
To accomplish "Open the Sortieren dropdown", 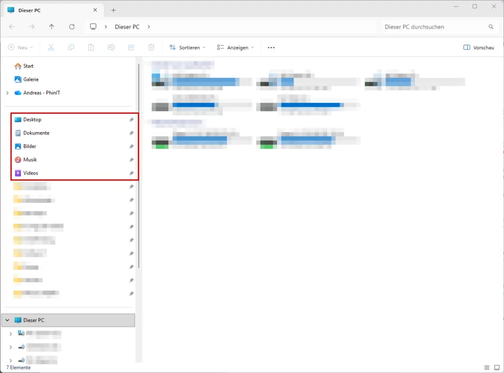I will pyautogui.click(x=187, y=47).
